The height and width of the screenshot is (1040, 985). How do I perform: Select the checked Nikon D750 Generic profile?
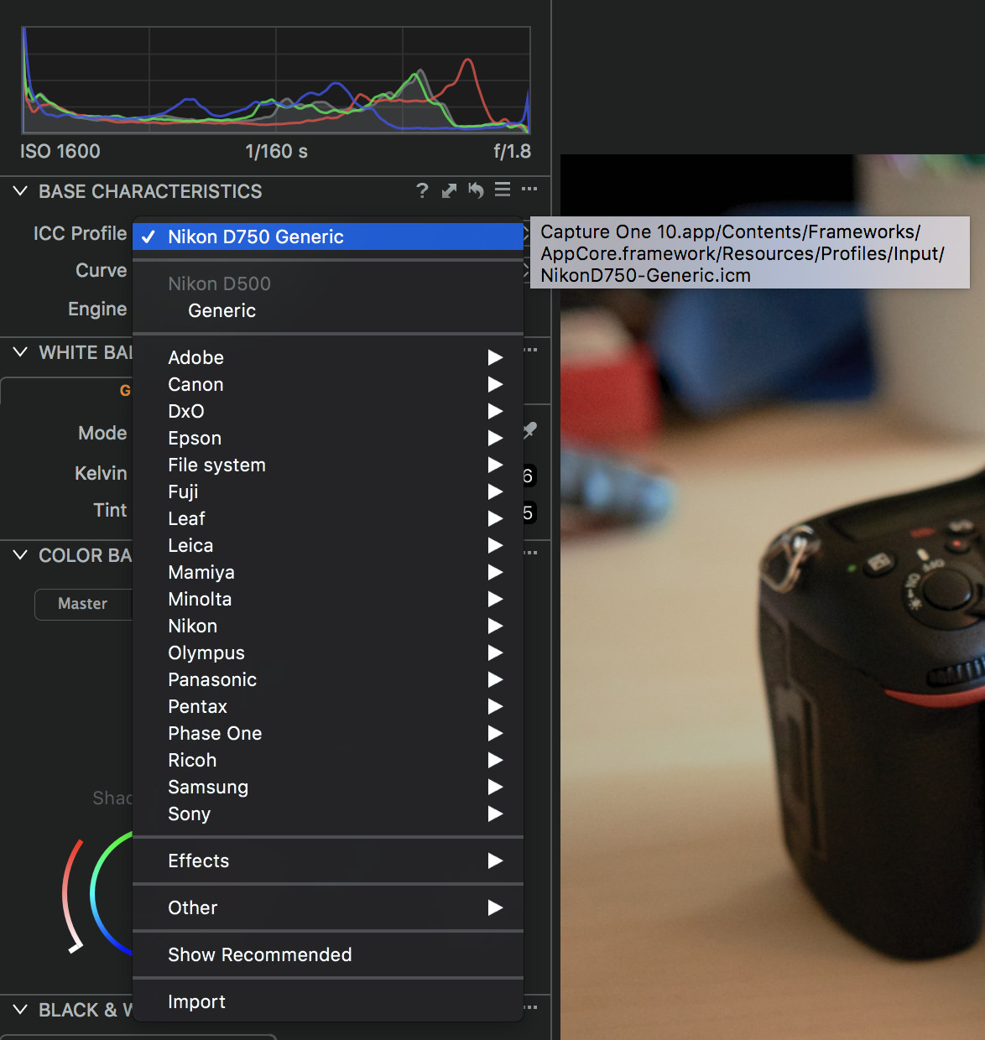[x=256, y=237]
